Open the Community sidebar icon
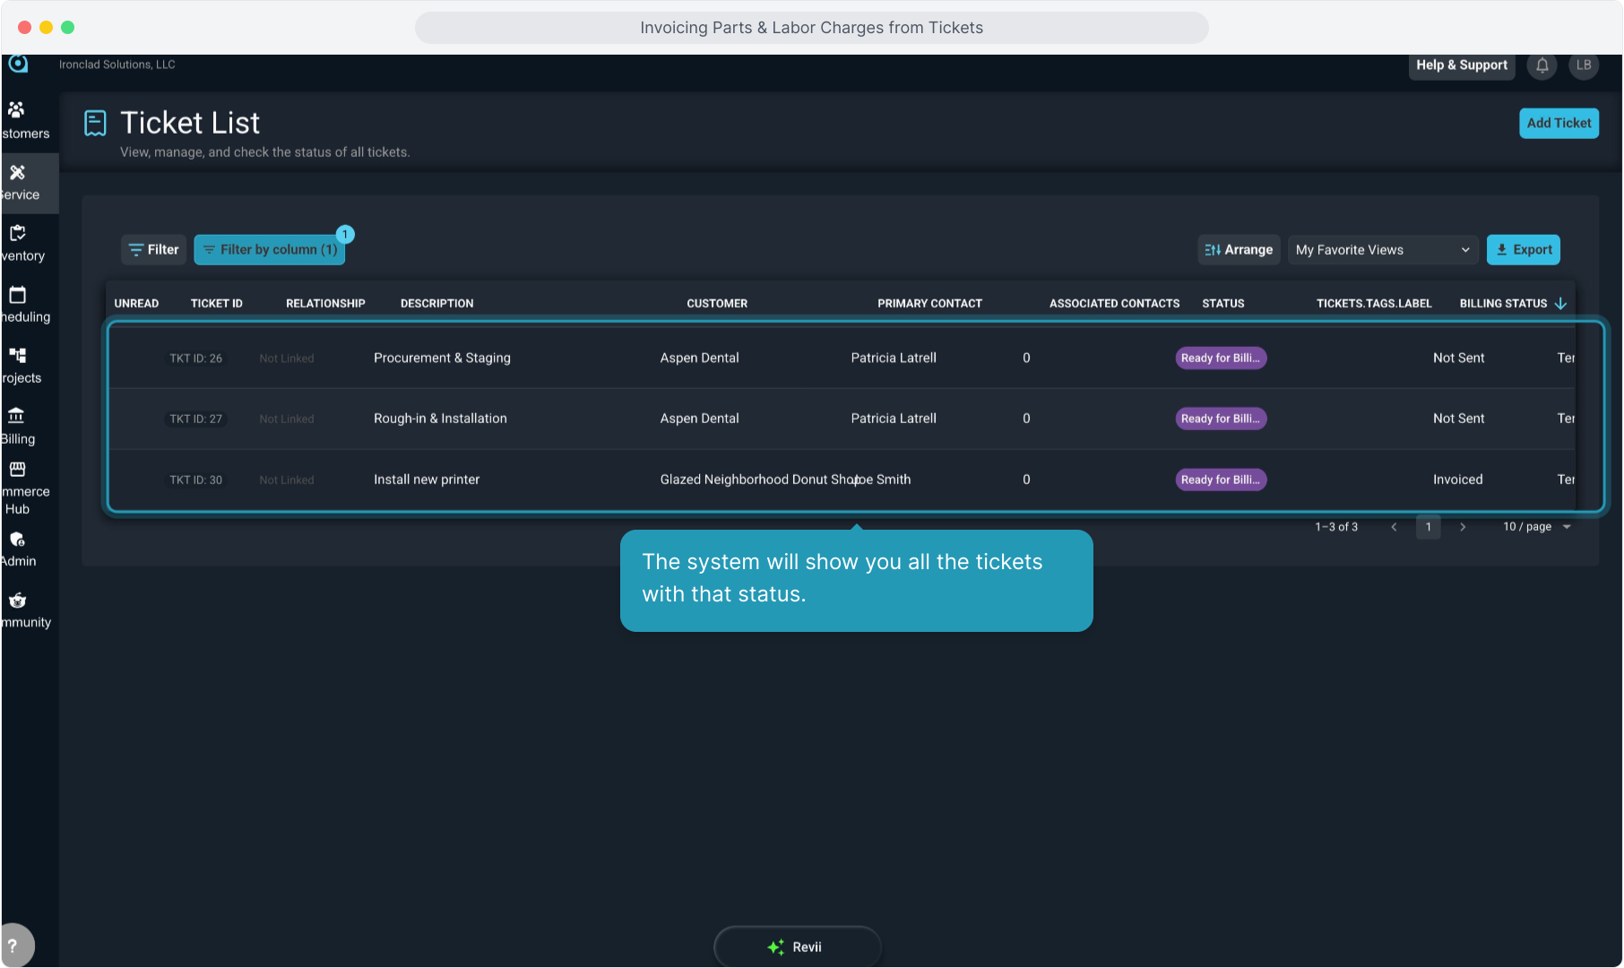The image size is (1624, 968). (17, 601)
